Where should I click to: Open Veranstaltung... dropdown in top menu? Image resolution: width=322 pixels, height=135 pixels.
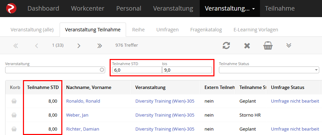click(x=230, y=9)
